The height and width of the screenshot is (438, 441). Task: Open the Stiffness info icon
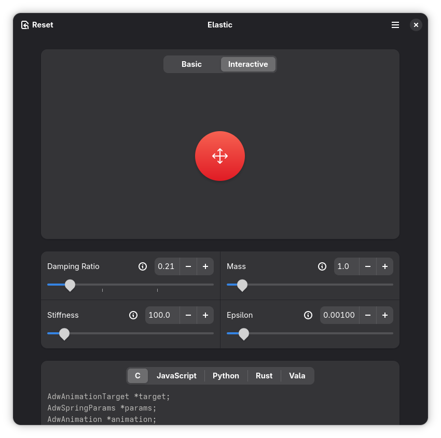click(133, 315)
